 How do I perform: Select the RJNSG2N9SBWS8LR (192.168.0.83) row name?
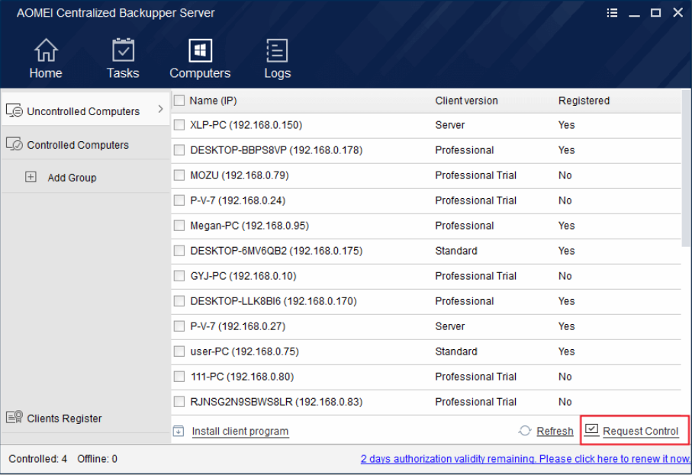click(x=276, y=401)
